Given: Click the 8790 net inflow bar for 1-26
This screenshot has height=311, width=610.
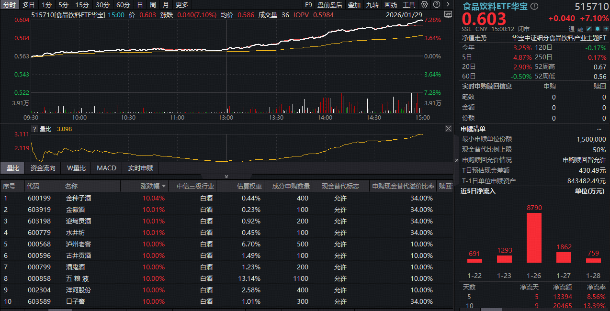Looking at the screenshot, I should tap(534, 238).
